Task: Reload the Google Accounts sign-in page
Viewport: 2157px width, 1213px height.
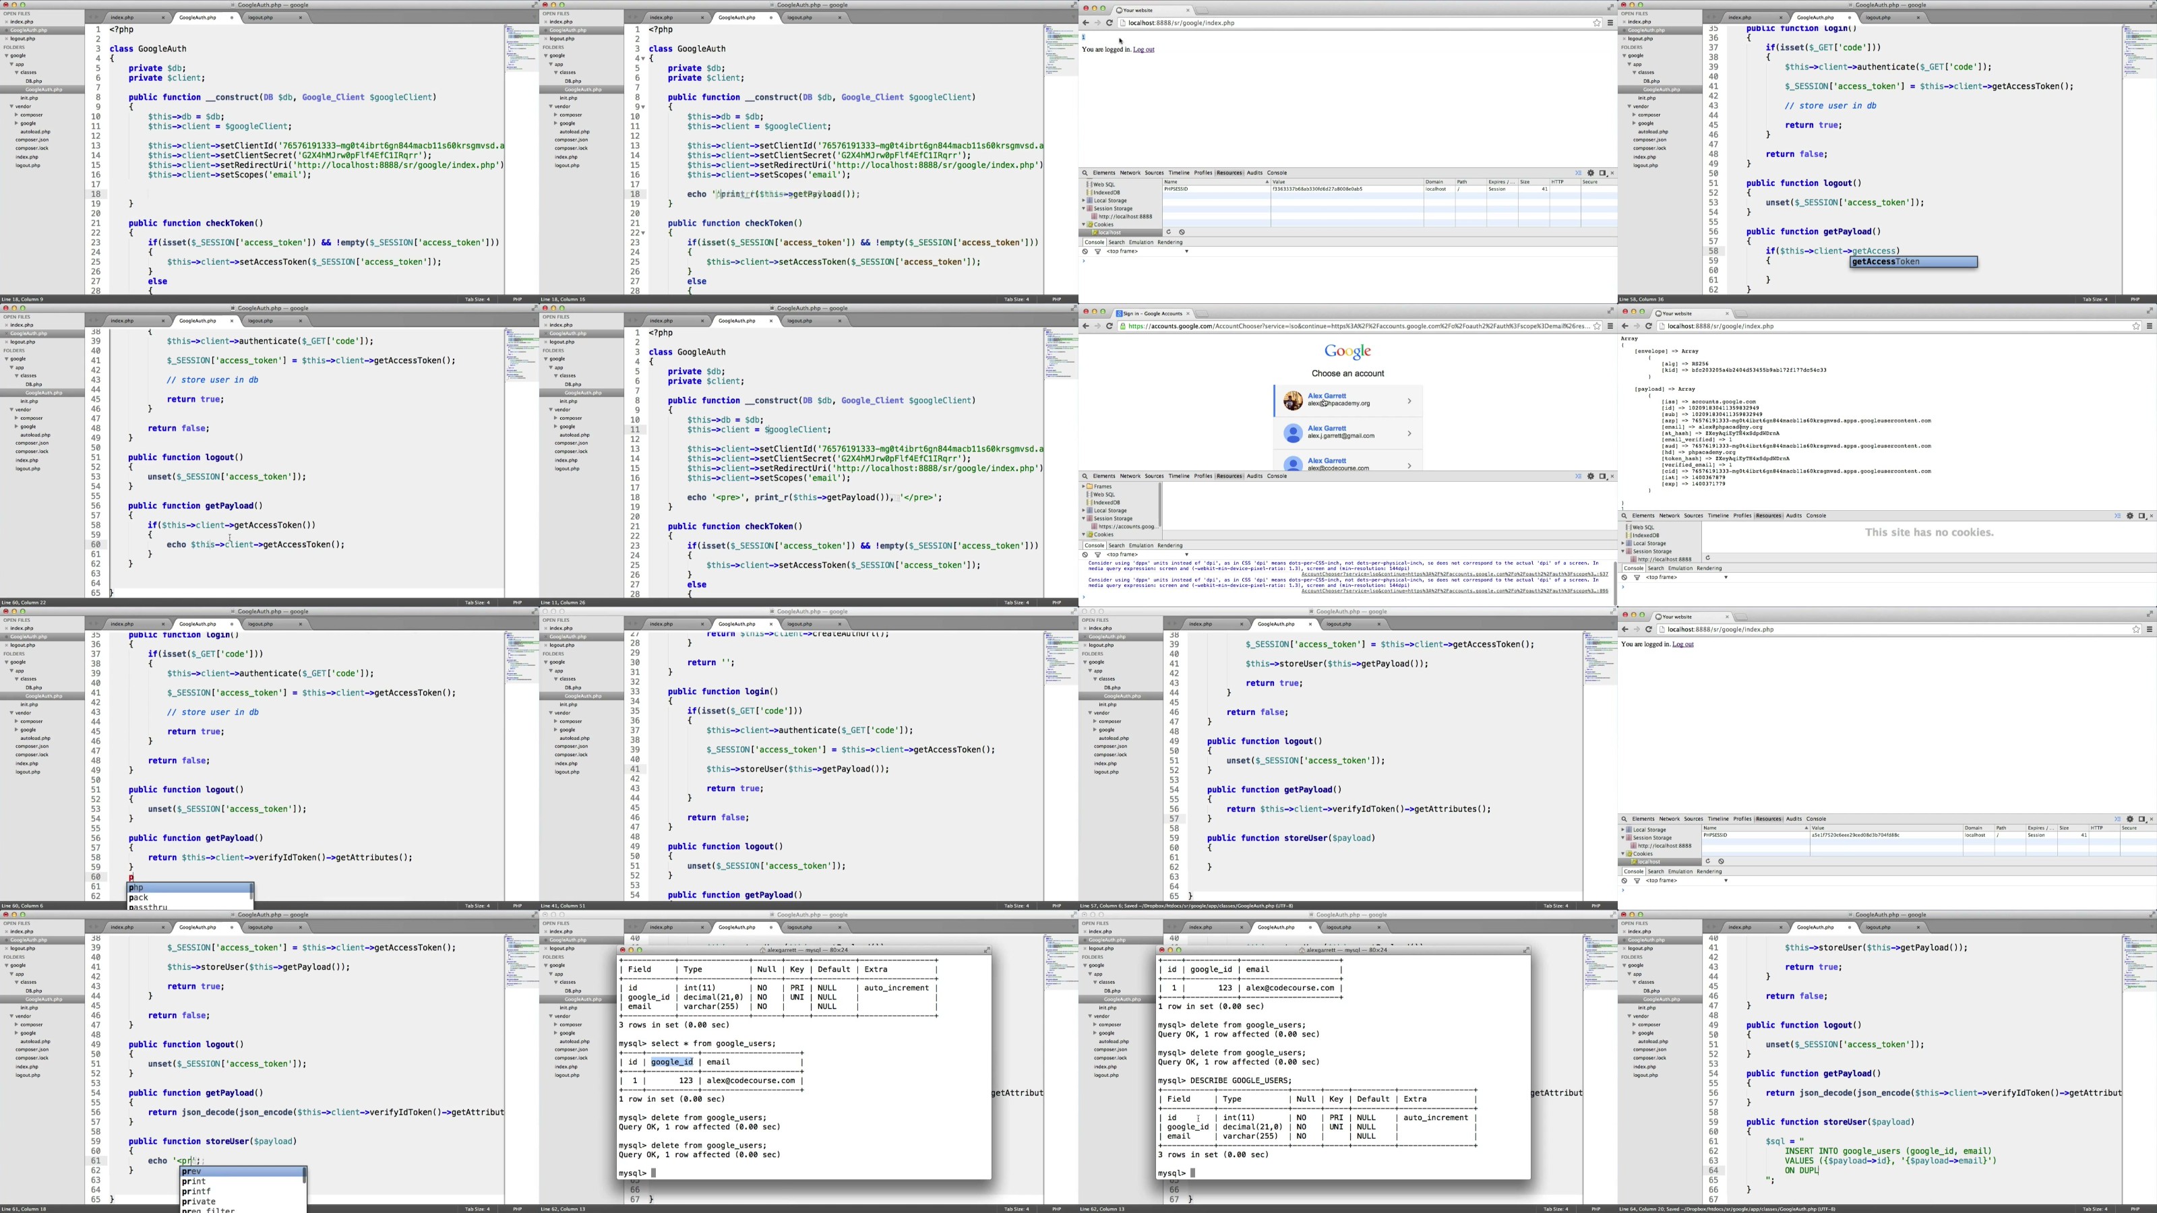Action: tap(1110, 326)
